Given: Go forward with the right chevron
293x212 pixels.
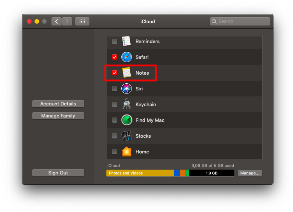Looking at the screenshot, I should tap(67, 21).
